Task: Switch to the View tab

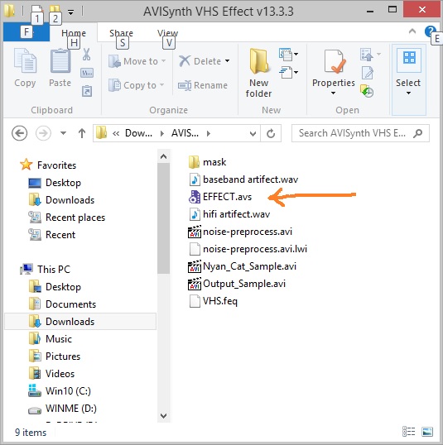Action: (167, 33)
